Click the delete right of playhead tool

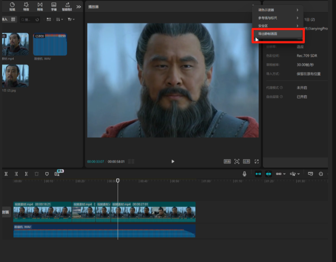26,174
